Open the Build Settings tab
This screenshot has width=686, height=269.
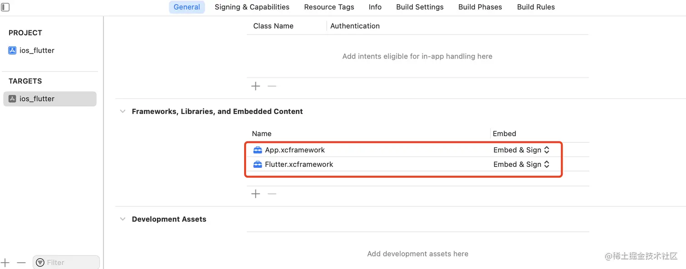click(x=420, y=7)
